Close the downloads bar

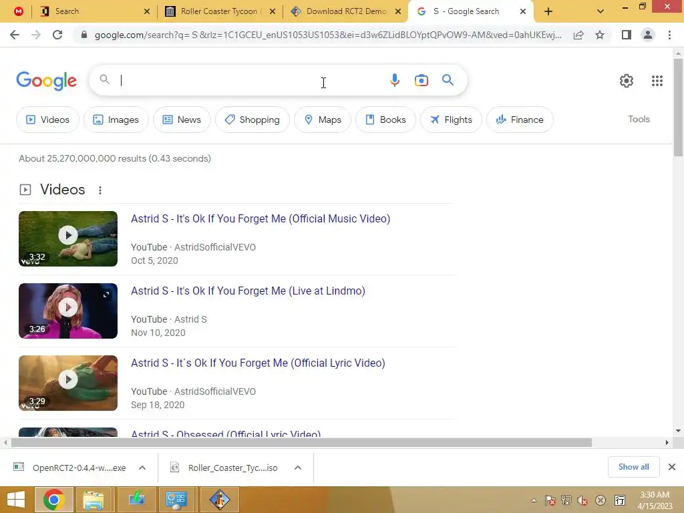coord(672,467)
